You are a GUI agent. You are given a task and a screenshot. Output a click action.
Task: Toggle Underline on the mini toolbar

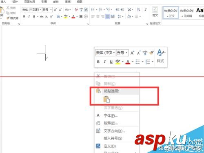(111, 62)
